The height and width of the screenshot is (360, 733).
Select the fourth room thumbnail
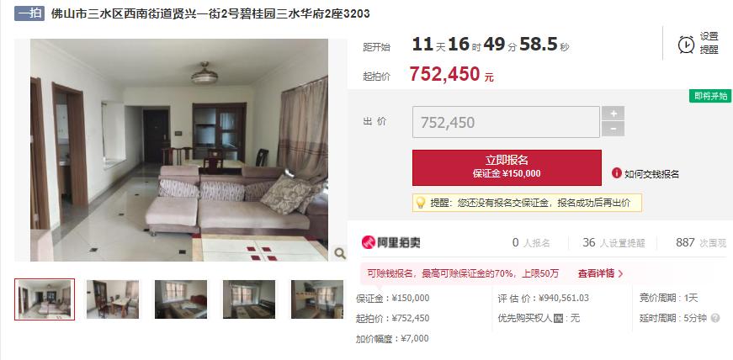click(x=249, y=299)
